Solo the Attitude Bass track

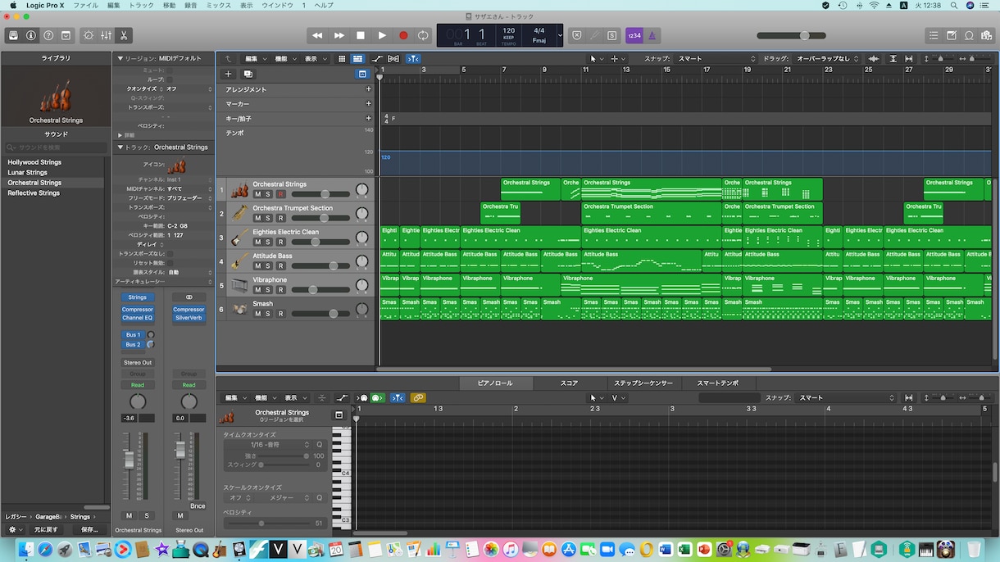268,265
